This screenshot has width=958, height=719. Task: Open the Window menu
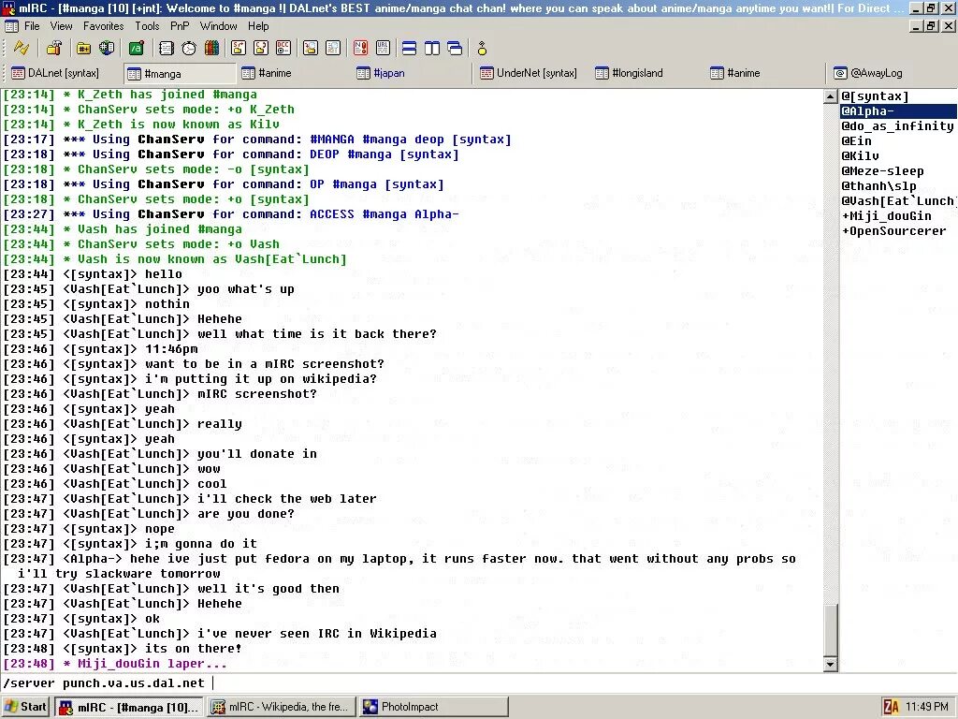tap(218, 26)
